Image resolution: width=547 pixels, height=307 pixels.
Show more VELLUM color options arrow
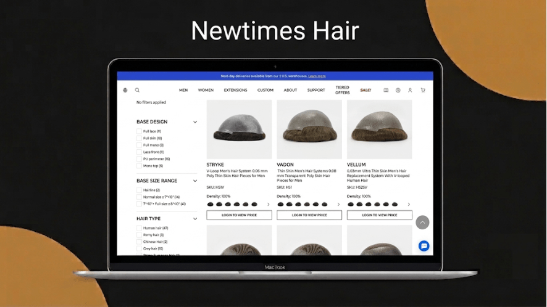[x=409, y=205]
